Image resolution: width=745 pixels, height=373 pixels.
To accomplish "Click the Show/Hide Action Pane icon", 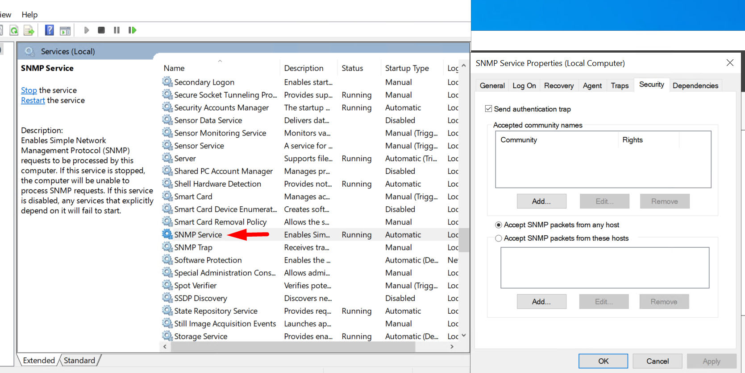I will point(65,30).
